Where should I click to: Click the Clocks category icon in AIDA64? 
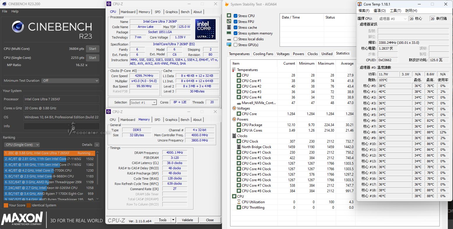click(234, 136)
